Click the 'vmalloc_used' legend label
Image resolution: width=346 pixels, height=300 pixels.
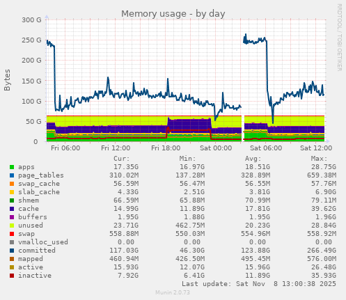[43, 242]
